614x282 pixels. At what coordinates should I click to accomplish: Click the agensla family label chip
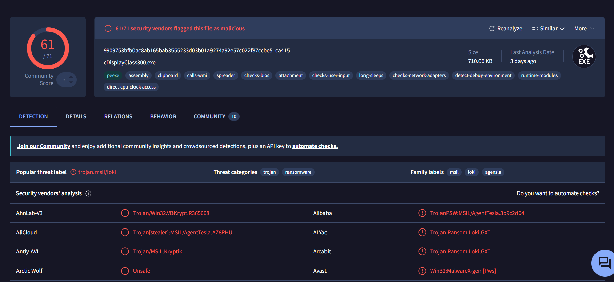click(x=493, y=172)
